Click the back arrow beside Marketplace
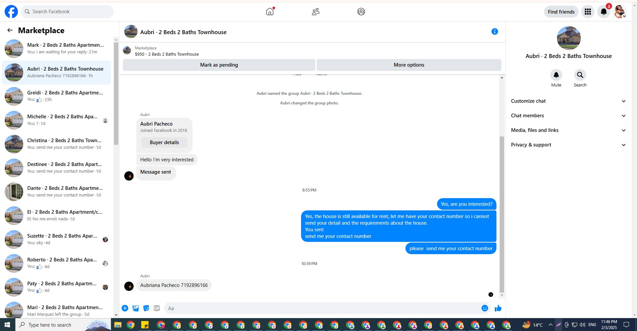The height and width of the screenshot is (331, 637). [10, 30]
